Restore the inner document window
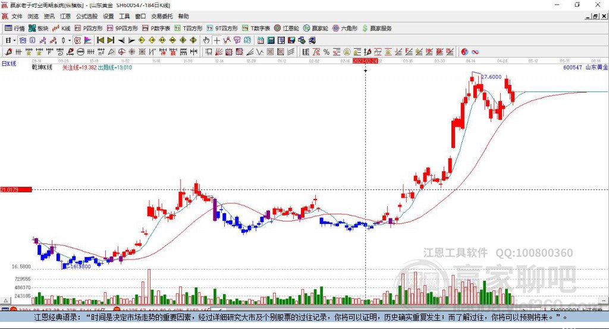609x329 pixels. point(595,16)
